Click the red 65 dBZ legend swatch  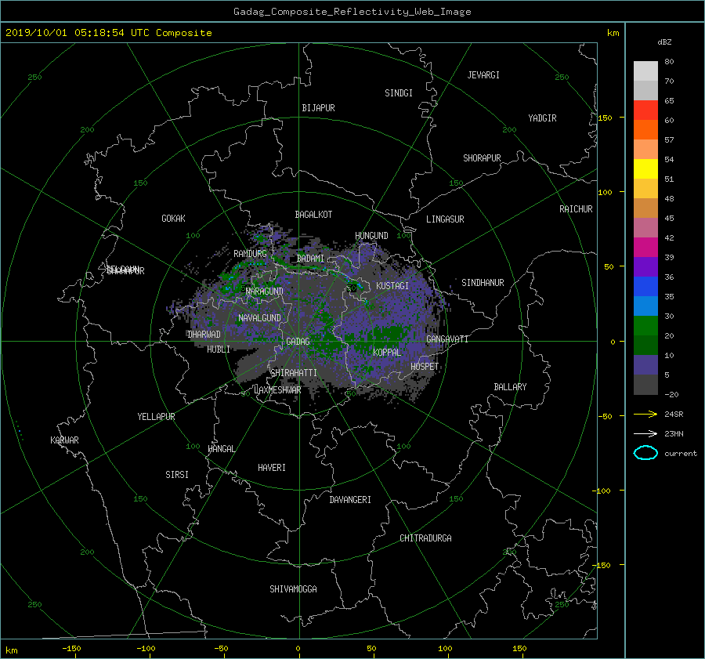[645, 110]
